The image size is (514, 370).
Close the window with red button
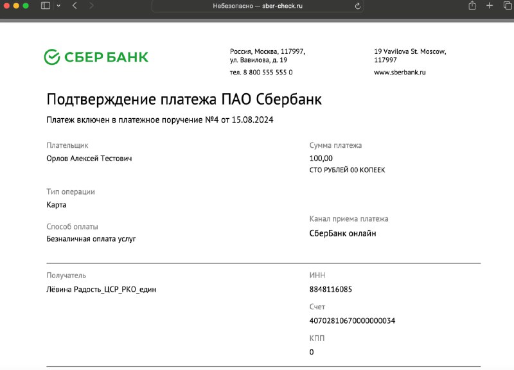(6, 6)
